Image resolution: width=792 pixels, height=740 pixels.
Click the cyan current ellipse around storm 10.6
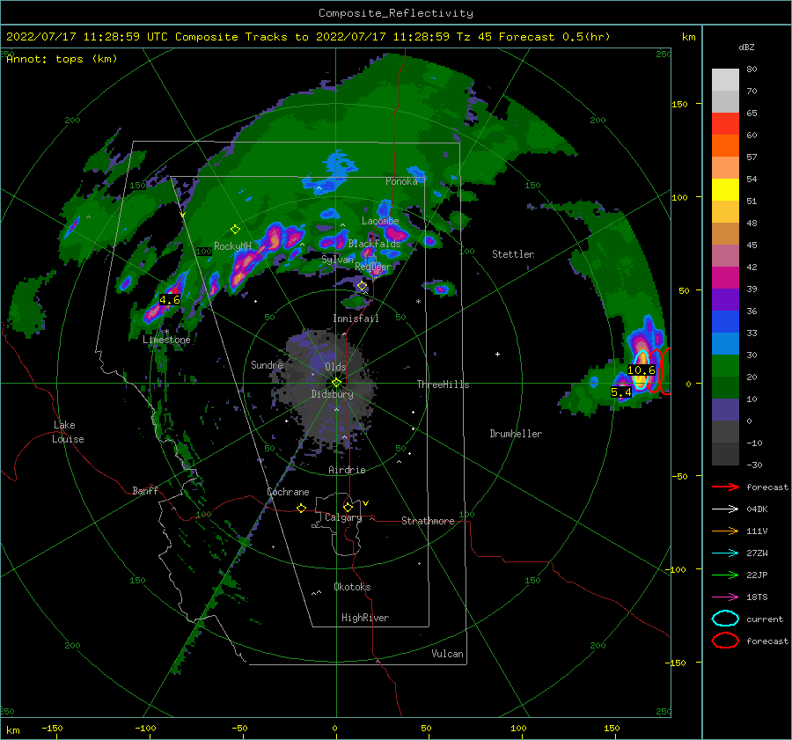coord(641,370)
